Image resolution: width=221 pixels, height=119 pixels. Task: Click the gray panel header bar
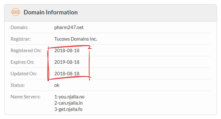(110, 13)
